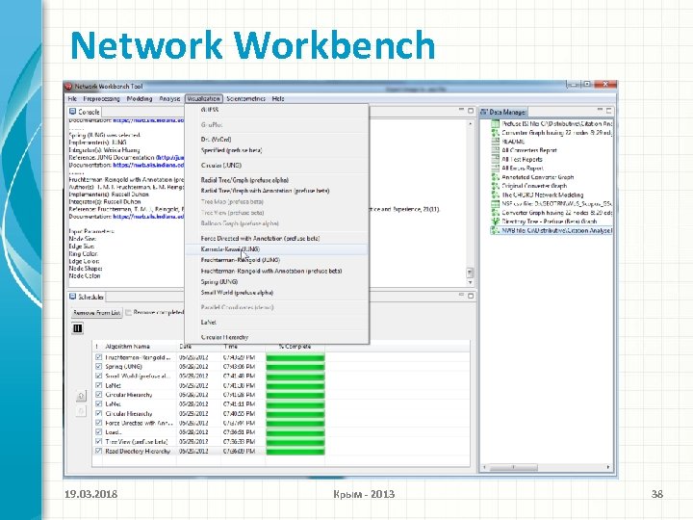
Task: Click the Remove From List button
Action: pos(96,313)
